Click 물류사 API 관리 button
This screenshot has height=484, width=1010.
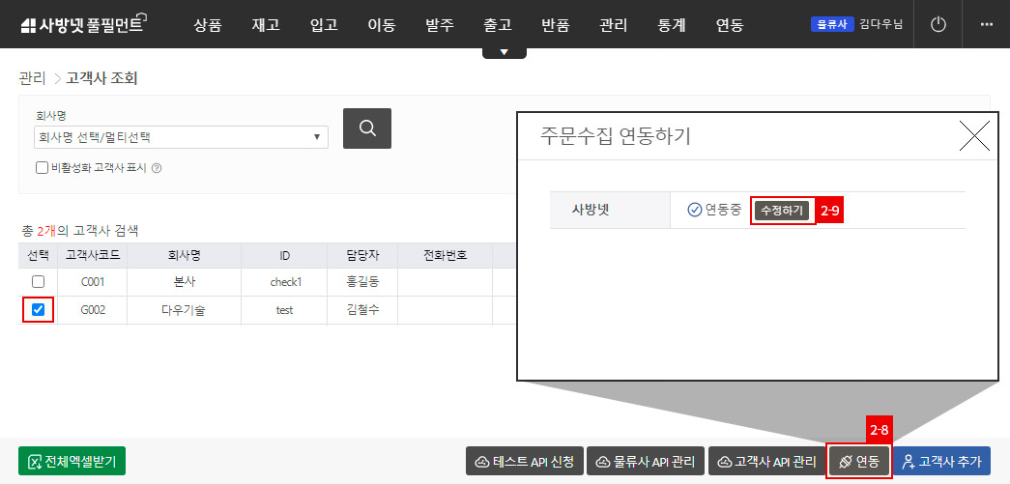point(646,461)
